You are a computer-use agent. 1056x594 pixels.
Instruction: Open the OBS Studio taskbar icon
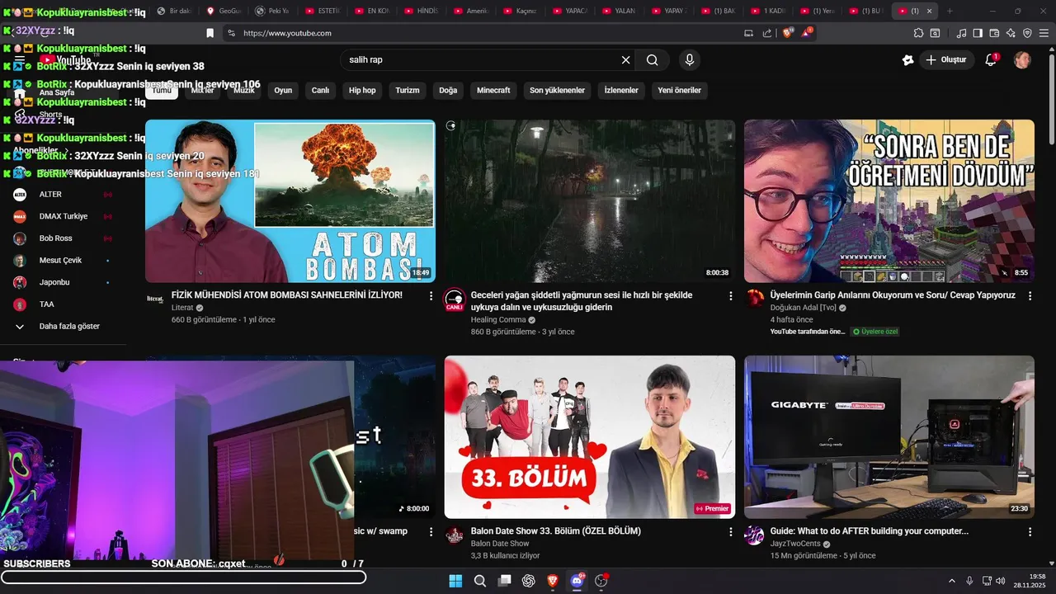[601, 581]
